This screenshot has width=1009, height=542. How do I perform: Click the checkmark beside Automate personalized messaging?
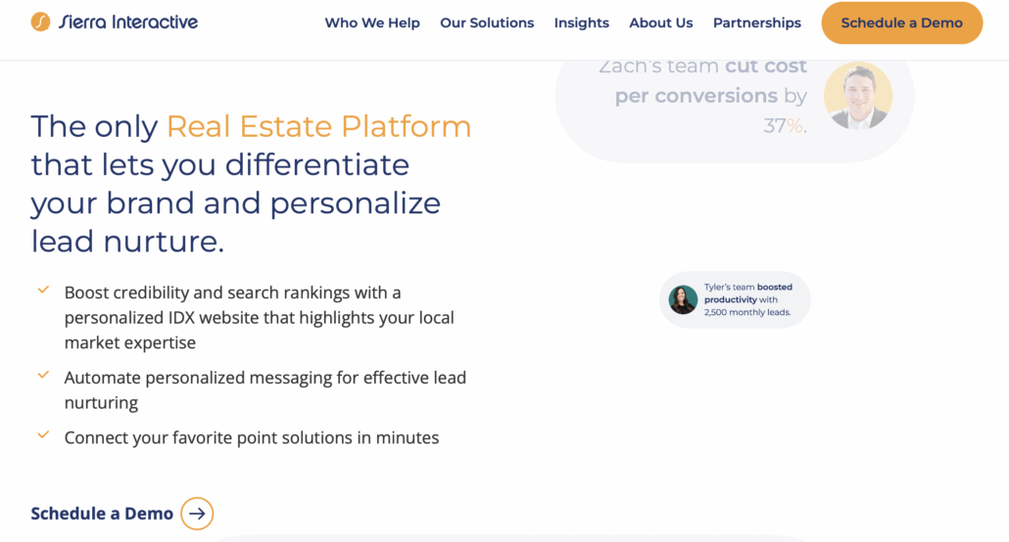(x=43, y=375)
